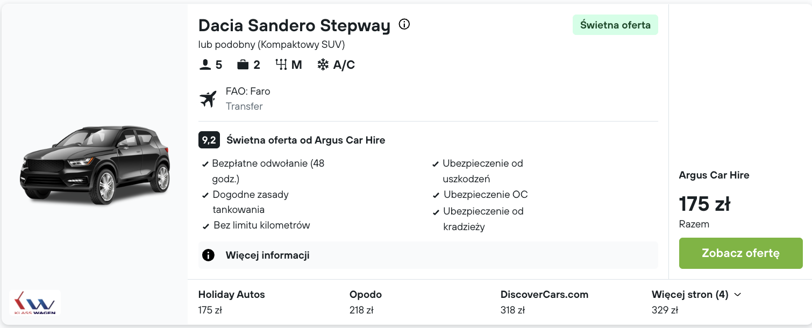Expand Więcej stron (4) chevron
The height and width of the screenshot is (328, 812).
[x=738, y=295]
